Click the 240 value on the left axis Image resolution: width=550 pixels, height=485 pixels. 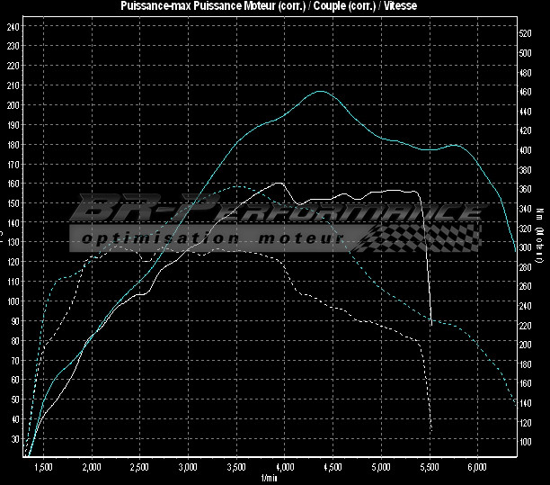[x=13, y=26]
